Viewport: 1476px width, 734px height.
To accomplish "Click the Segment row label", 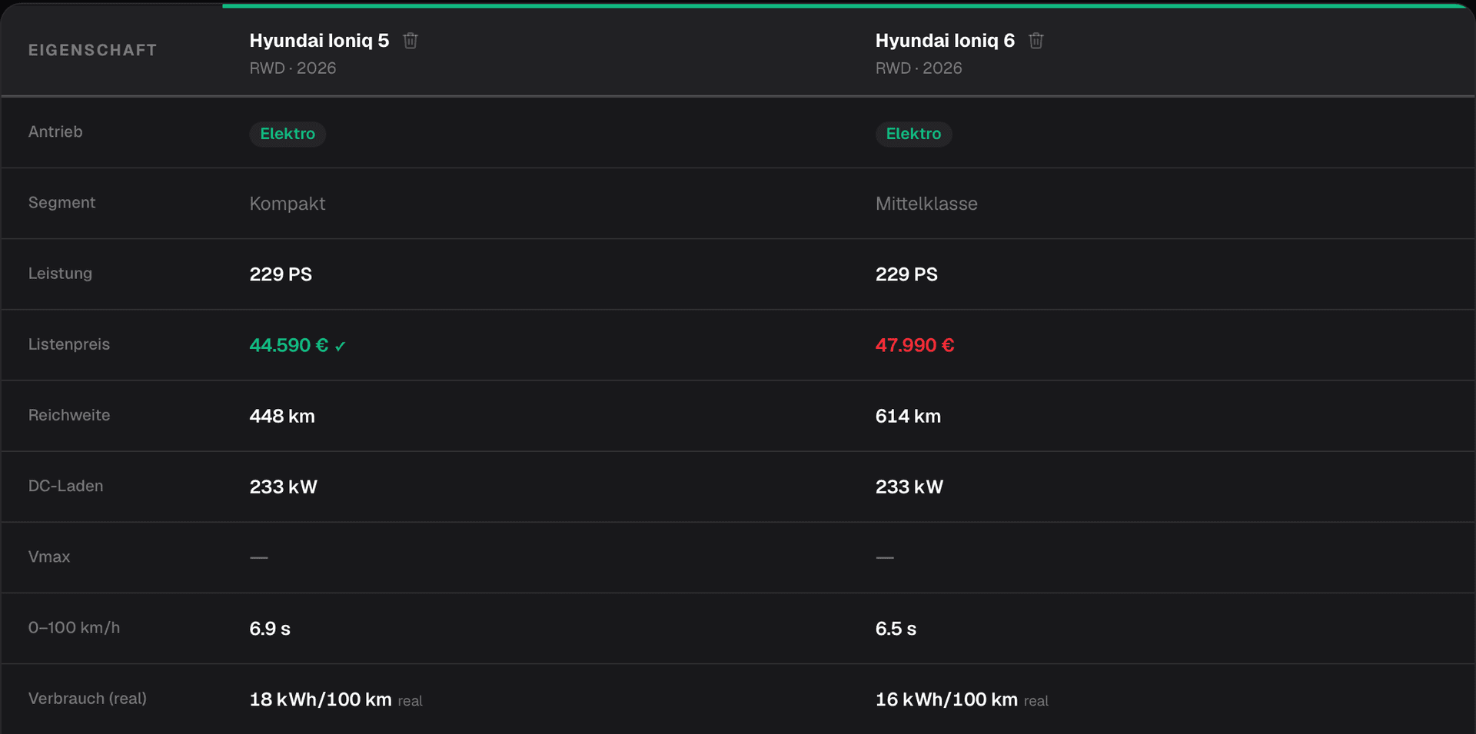I will tap(62, 203).
